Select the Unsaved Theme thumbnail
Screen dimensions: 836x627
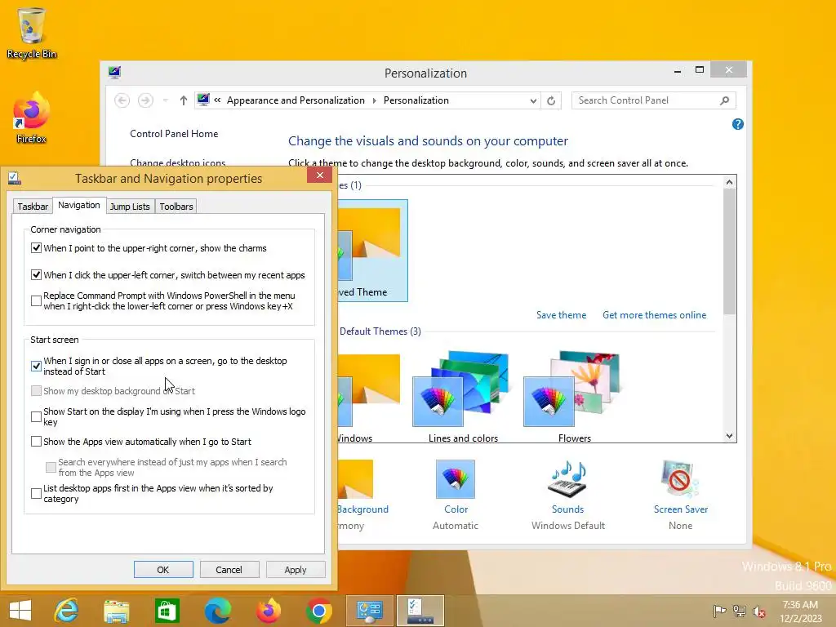pos(372,251)
